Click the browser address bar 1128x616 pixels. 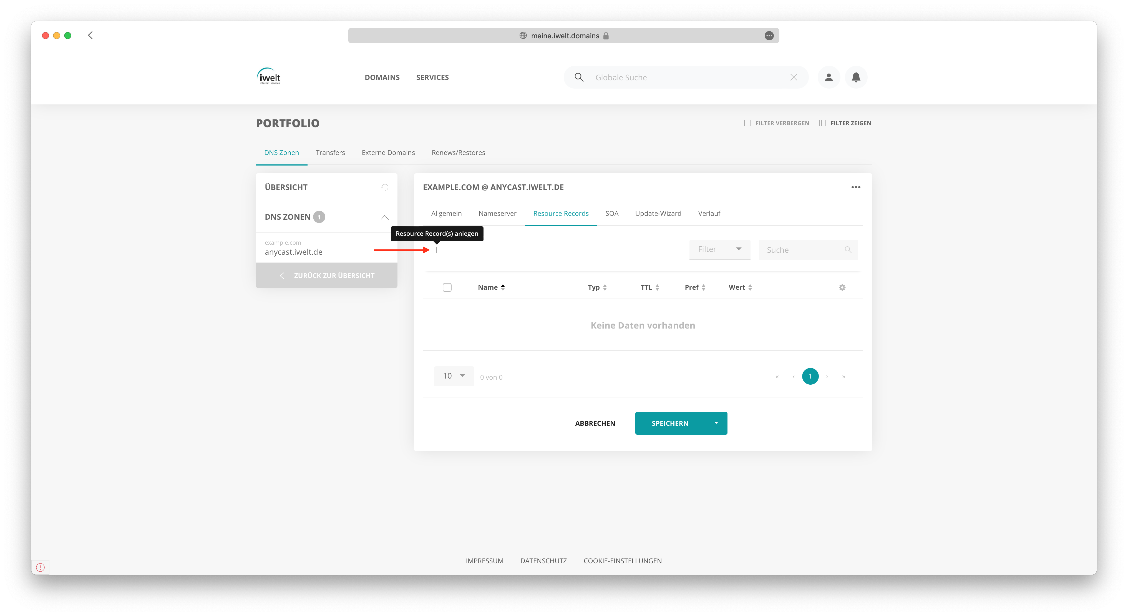tap(563, 36)
